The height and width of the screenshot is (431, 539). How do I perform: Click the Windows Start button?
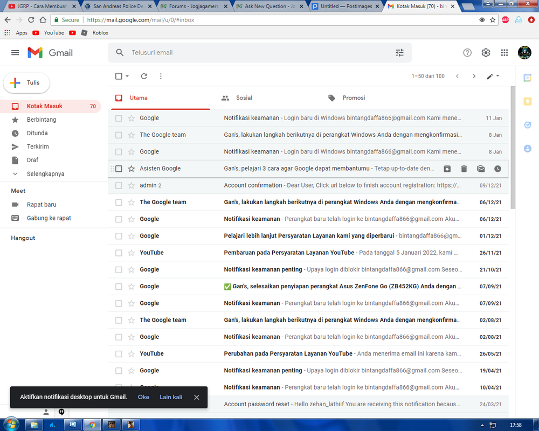pos(11,425)
